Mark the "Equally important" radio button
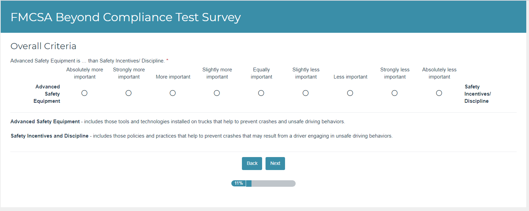The height and width of the screenshot is (211, 529). 261,93
